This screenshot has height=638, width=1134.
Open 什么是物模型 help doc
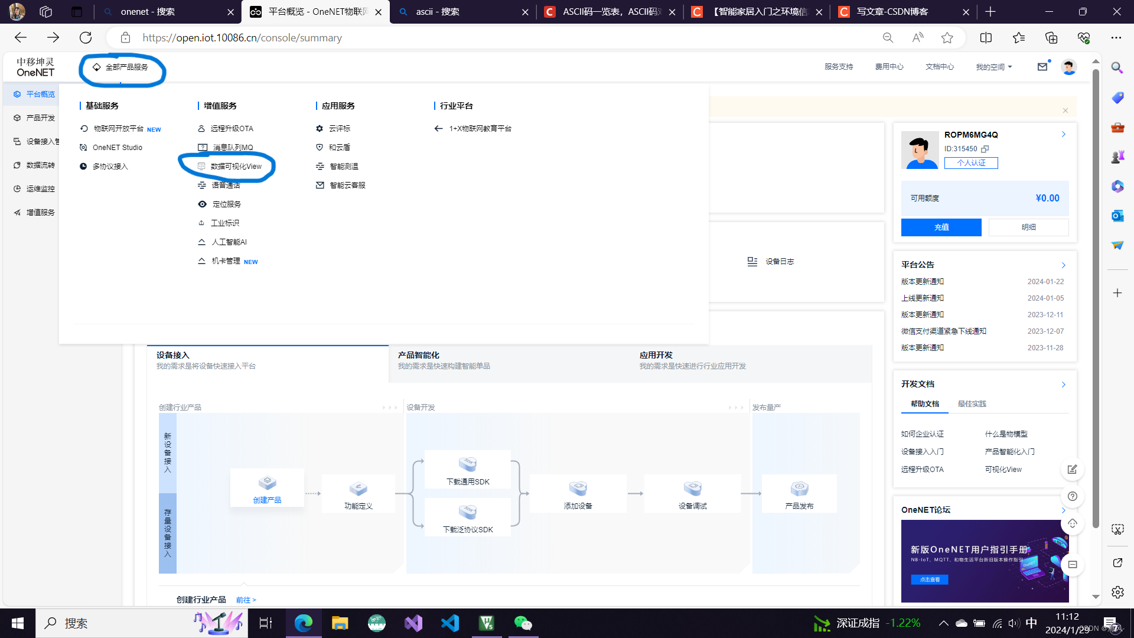pyautogui.click(x=1006, y=434)
